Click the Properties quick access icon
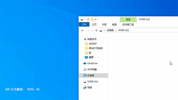Viewport: 178px width, 100px height. tap(88, 19)
